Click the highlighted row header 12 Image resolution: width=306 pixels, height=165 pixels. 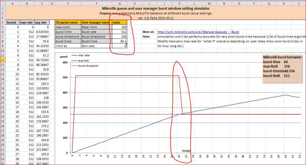tap(2, 60)
